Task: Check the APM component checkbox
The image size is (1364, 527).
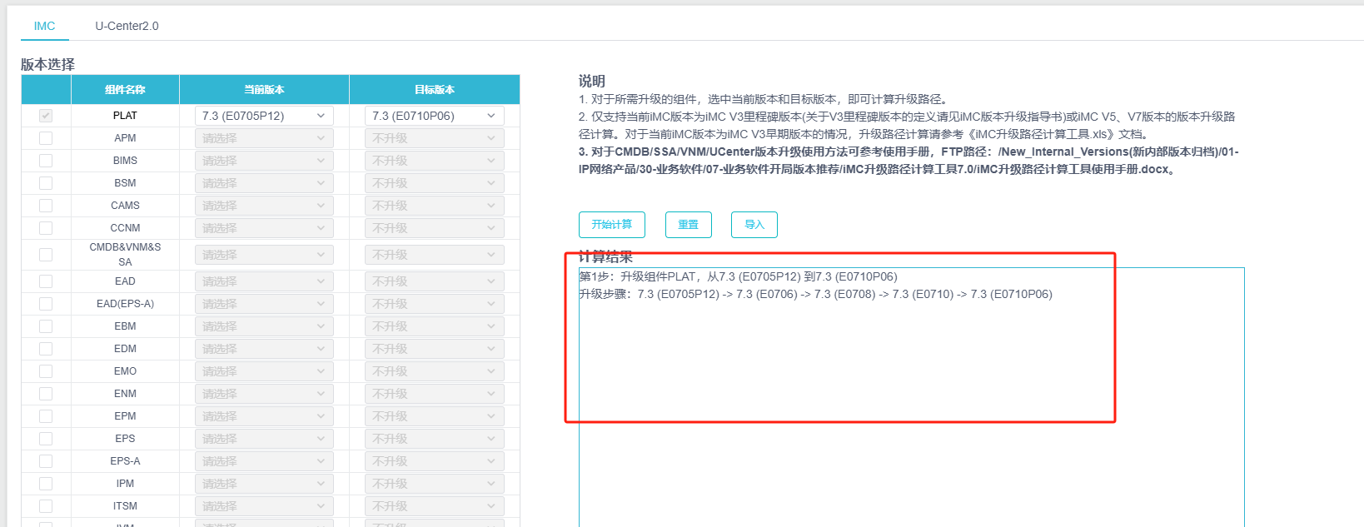Action: pyautogui.click(x=46, y=138)
